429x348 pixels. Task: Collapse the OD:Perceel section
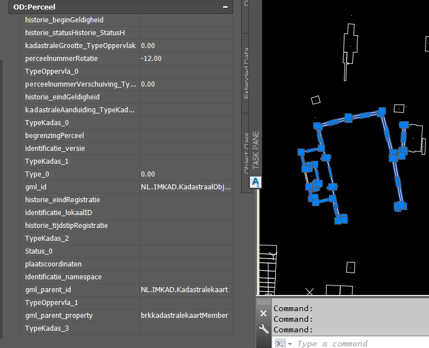pos(225,7)
